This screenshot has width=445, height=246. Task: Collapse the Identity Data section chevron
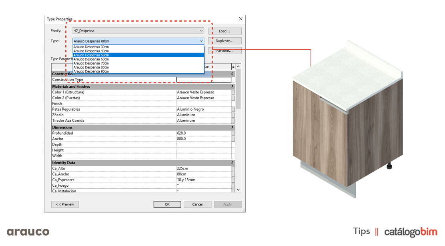click(233, 163)
